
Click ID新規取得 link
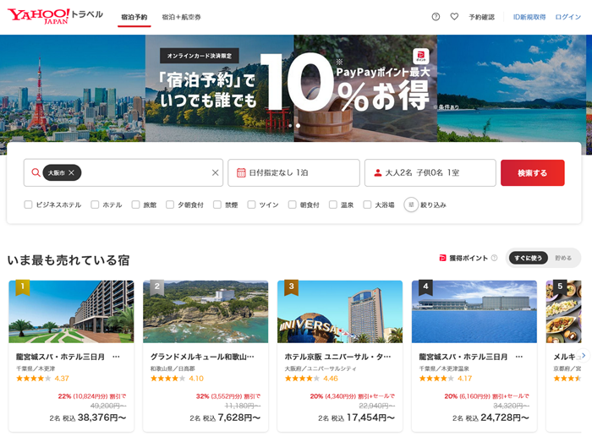(529, 17)
